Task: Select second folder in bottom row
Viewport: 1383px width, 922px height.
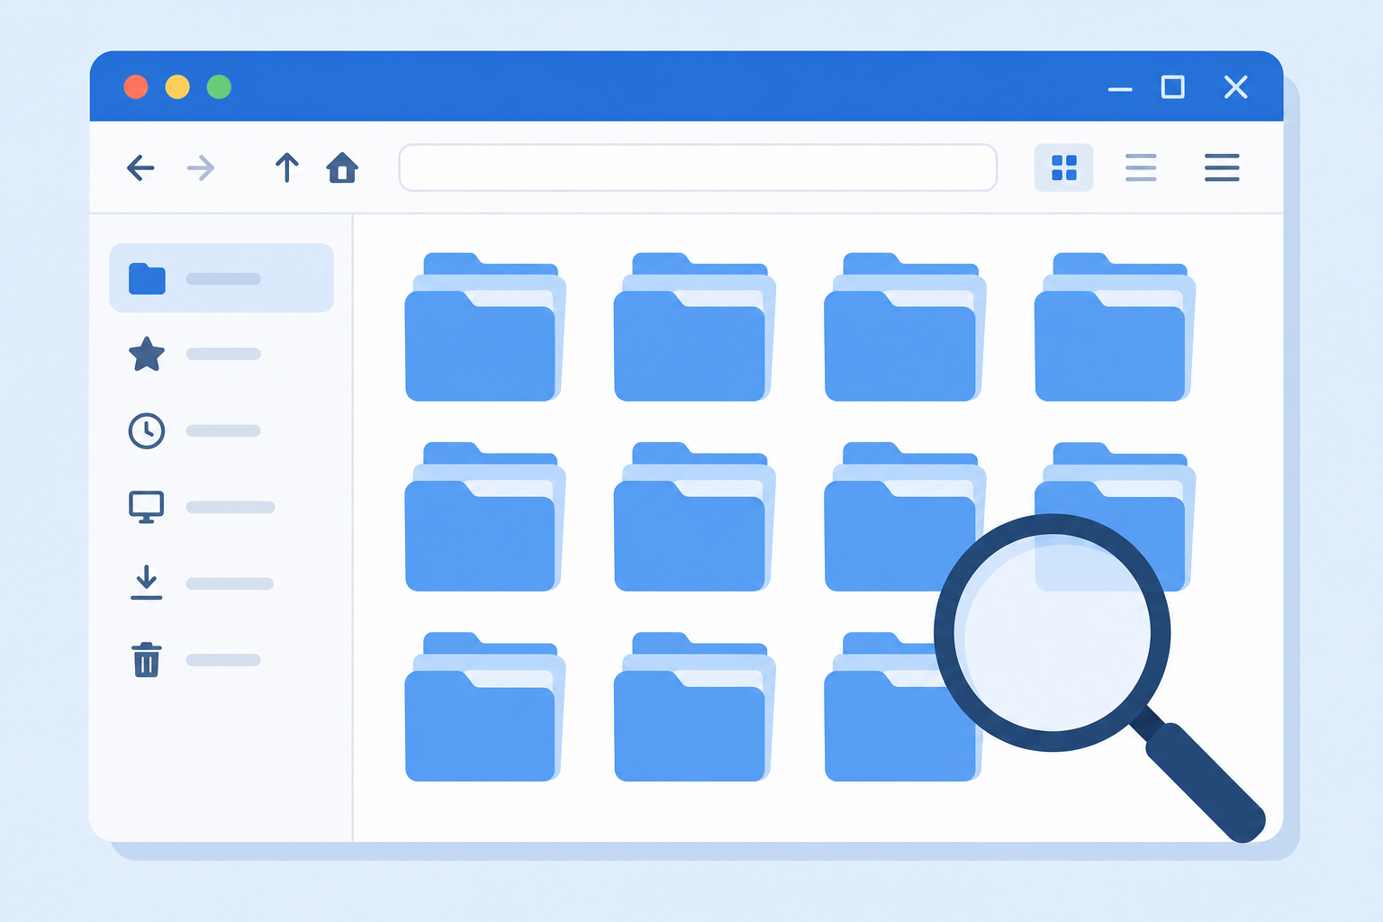Action: click(x=694, y=707)
